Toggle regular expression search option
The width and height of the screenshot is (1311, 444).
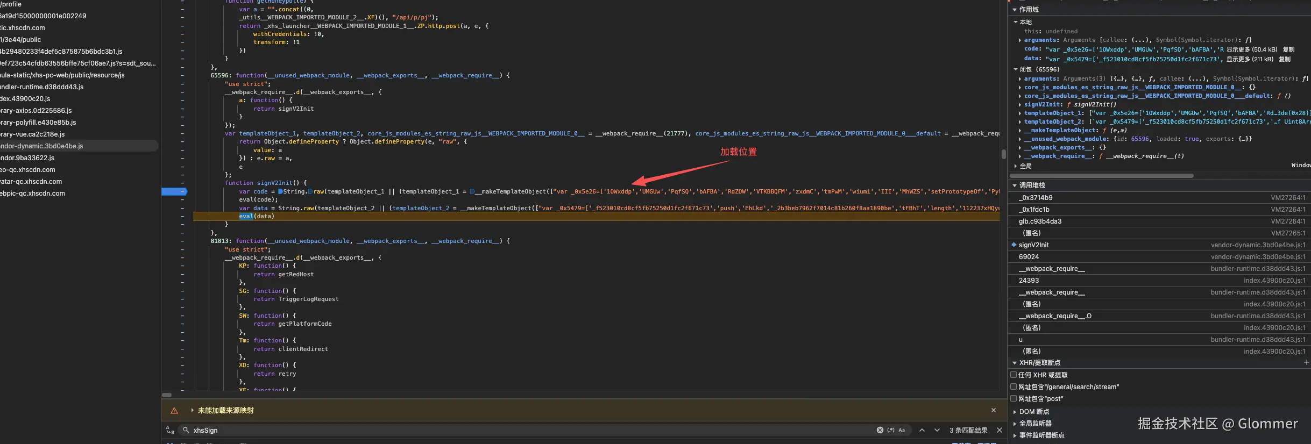891,430
